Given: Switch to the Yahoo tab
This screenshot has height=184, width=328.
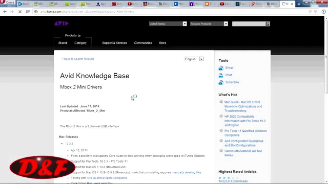Looking at the screenshot, I should coord(195,4).
